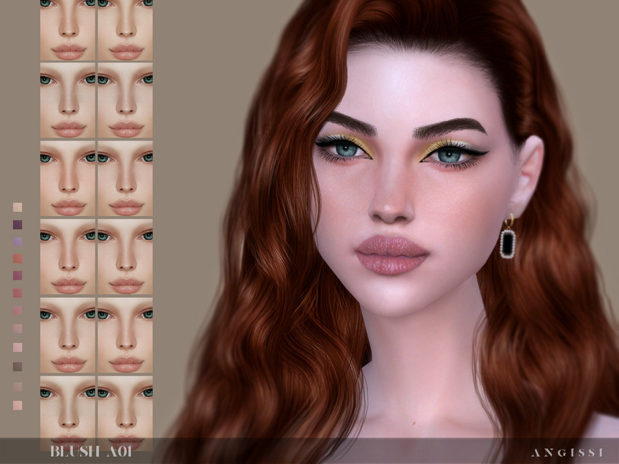Viewport: 619px width, 464px height.
Task: Select the left face thumbnail in the second row
Action: coord(68,101)
